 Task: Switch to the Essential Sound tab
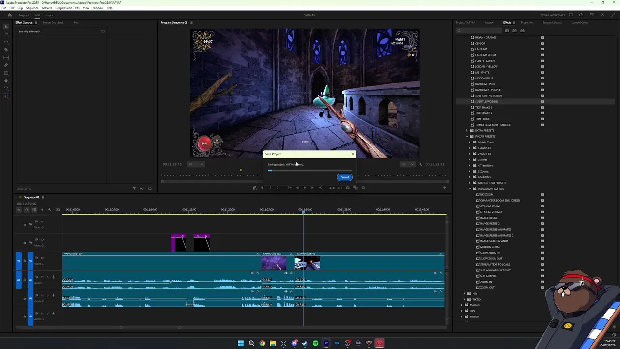(552, 22)
